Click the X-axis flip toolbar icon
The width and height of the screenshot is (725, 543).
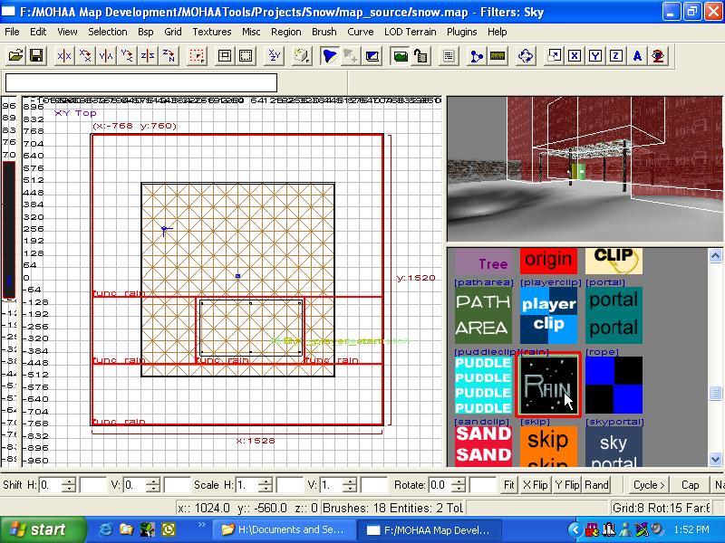(x=63, y=56)
